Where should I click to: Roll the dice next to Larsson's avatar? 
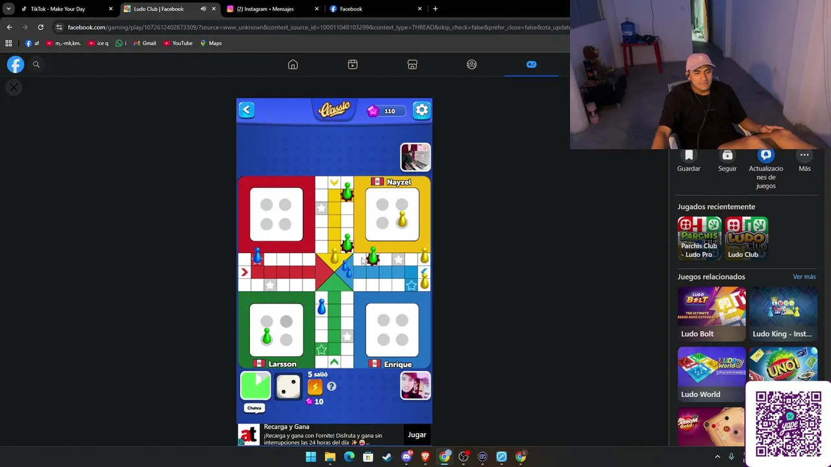tap(288, 387)
